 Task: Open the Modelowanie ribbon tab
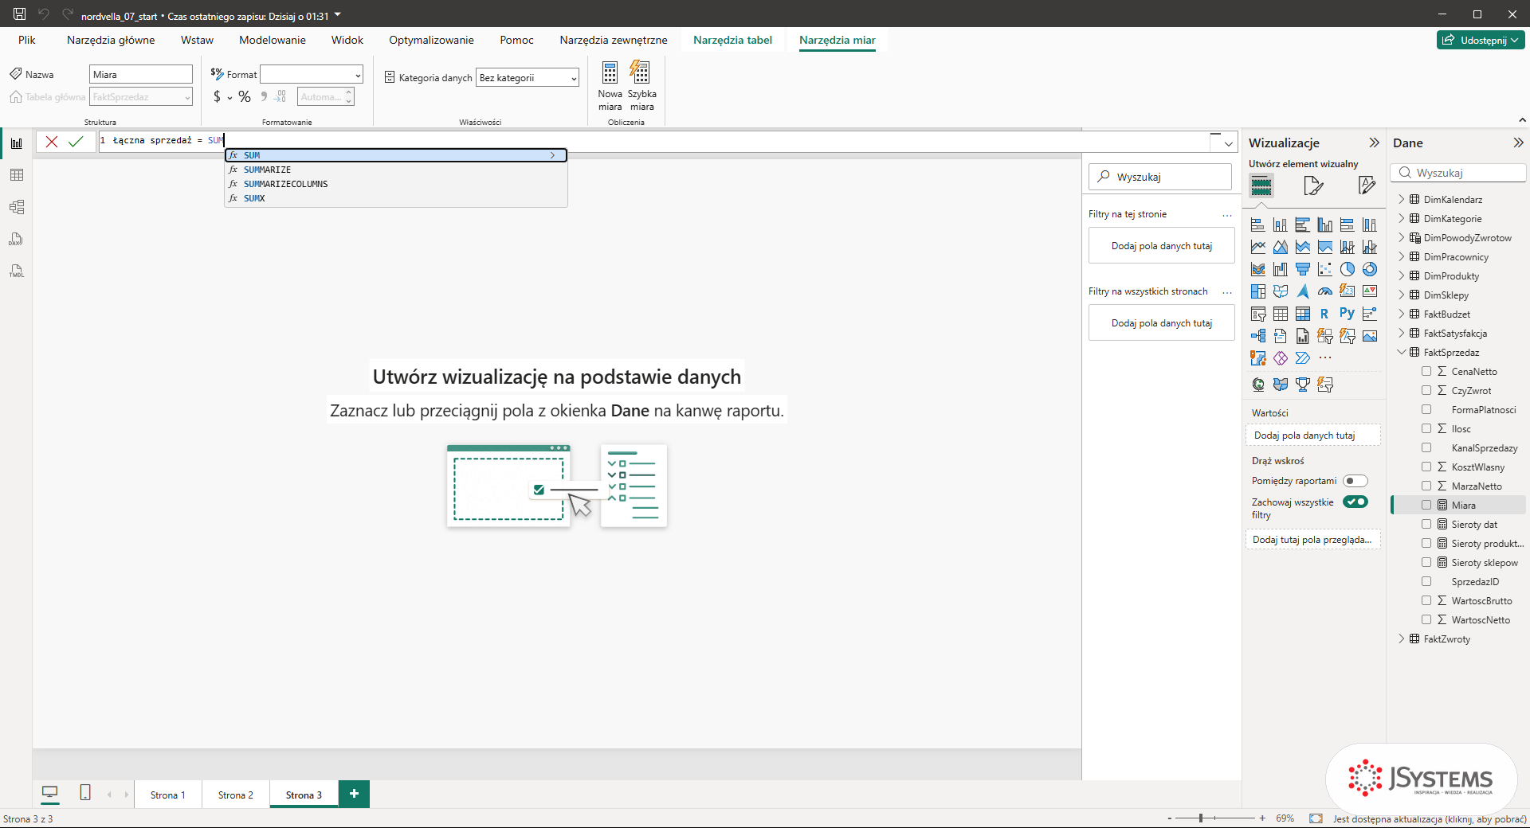tap(273, 40)
